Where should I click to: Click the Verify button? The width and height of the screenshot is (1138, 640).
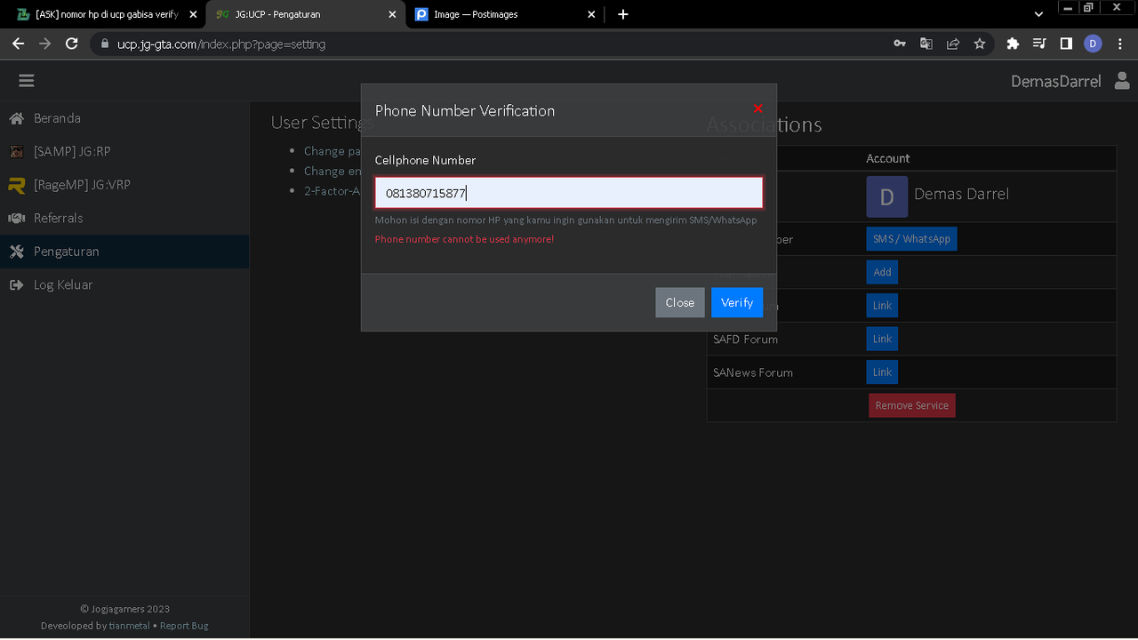tap(737, 302)
